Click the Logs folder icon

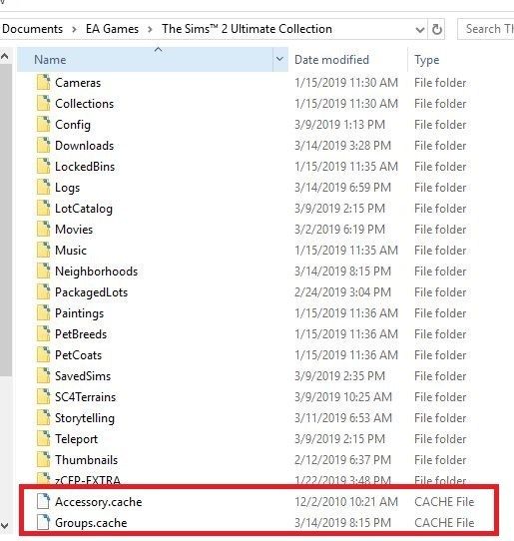(x=43, y=188)
